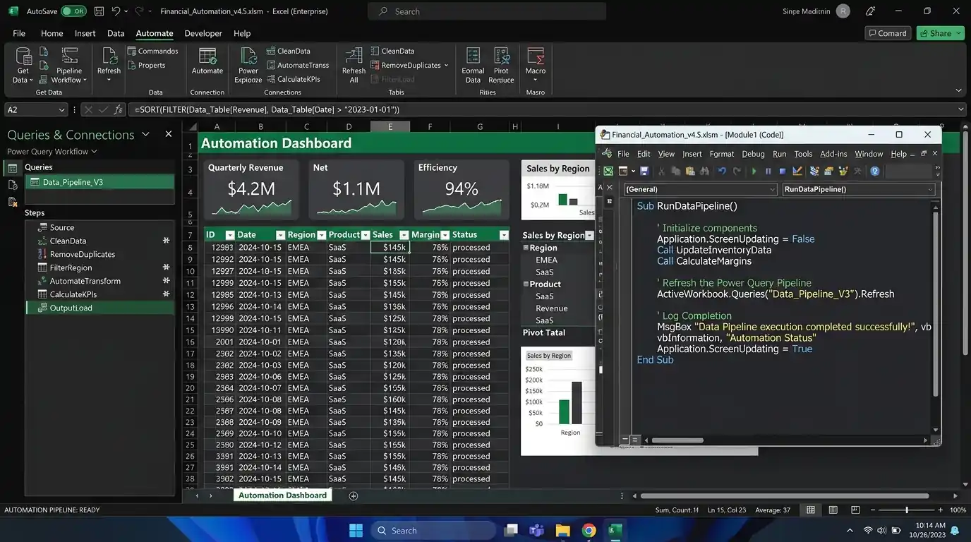Open the Developer ribbon tab
Image resolution: width=971 pixels, height=542 pixels.
[203, 33]
